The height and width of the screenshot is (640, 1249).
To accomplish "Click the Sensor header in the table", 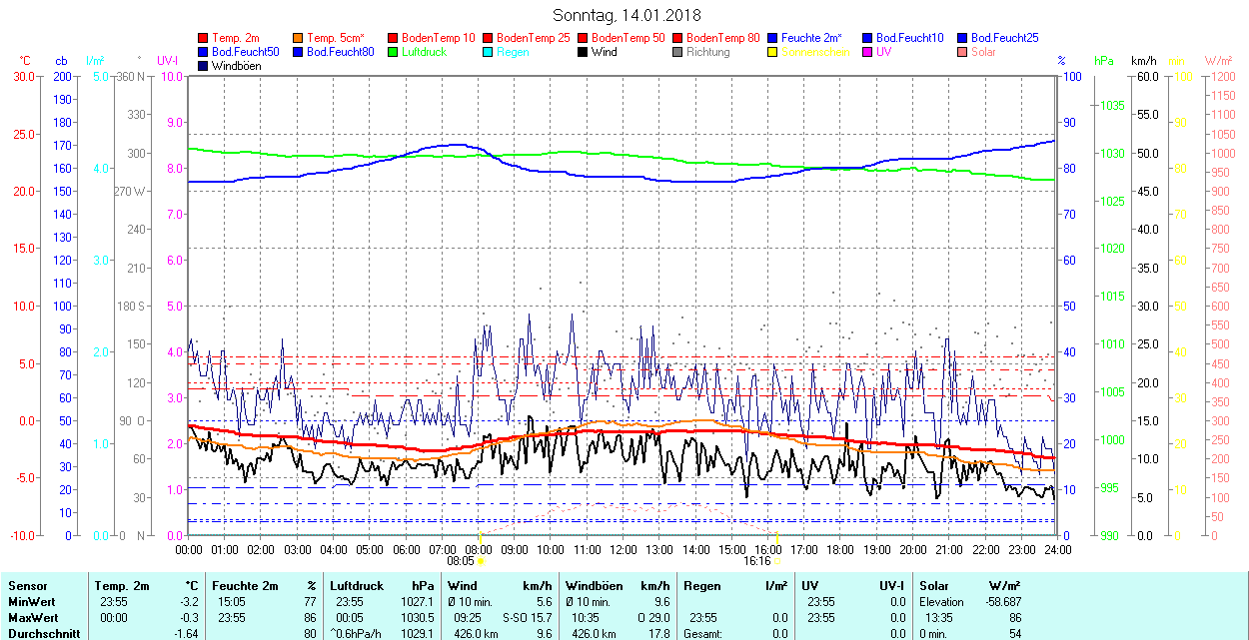I will click(27, 586).
